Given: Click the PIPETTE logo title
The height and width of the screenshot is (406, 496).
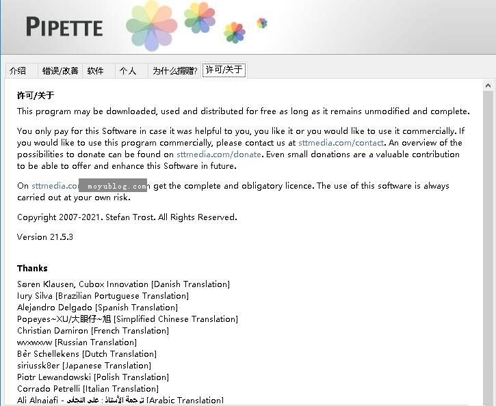Looking at the screenshot, I should pyautogui.click(x=64, y=27).
